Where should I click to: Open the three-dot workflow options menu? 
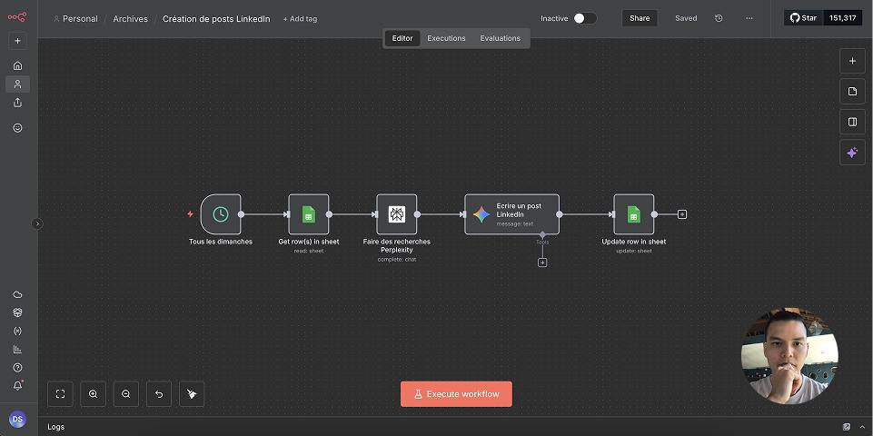(749, 18)
